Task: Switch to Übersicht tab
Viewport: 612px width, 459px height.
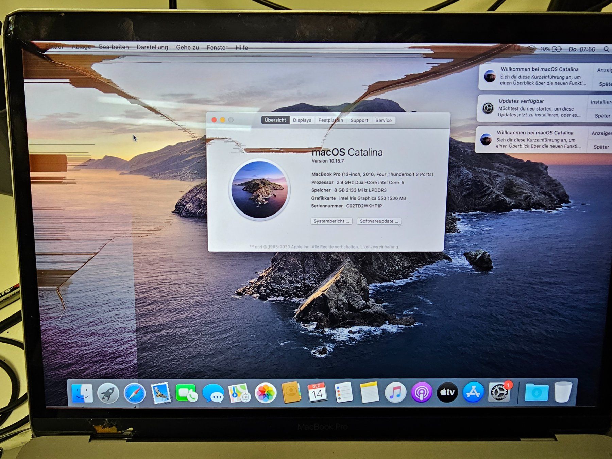Action: point(275,120)
